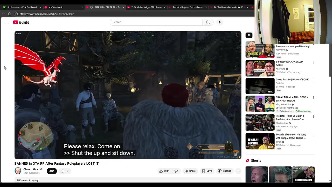Open options for Grey Part 10 video
This screenshot has height=187, width=332.
tap(314, 80)
